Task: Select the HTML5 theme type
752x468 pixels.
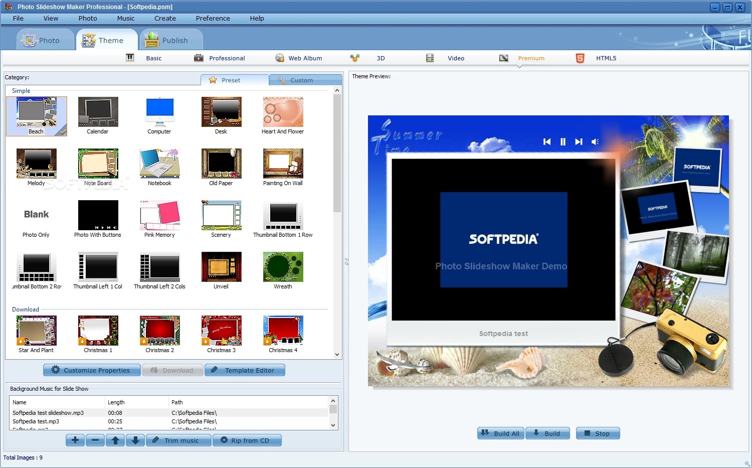Action: tap(596, 58)
